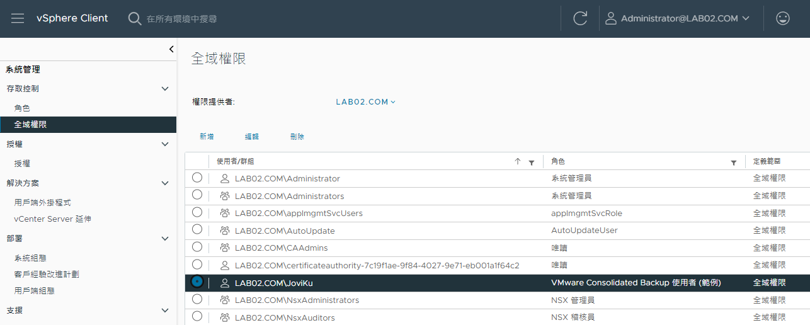The width and height of the screenshot is (810, 325).
Task: Click group icon of LAB02.COM\Administrators row
Action: click(224, 196)
